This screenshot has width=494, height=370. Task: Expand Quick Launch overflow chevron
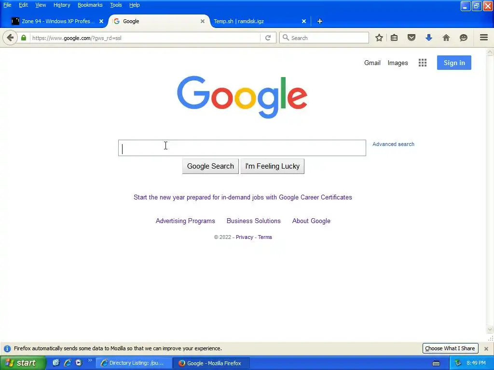90,360
